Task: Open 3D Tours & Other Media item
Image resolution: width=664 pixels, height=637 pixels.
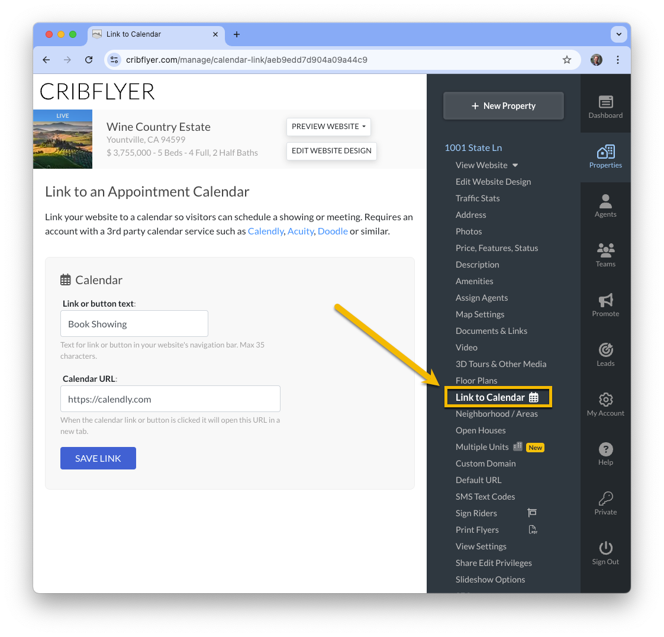Action: (501, 364)
